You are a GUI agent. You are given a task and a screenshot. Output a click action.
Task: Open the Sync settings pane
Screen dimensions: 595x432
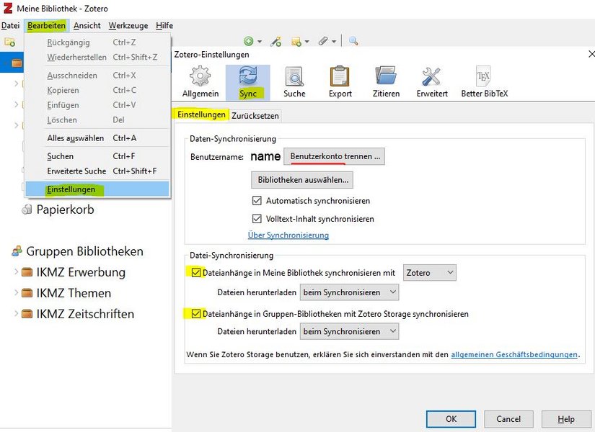tap(248, 82)
